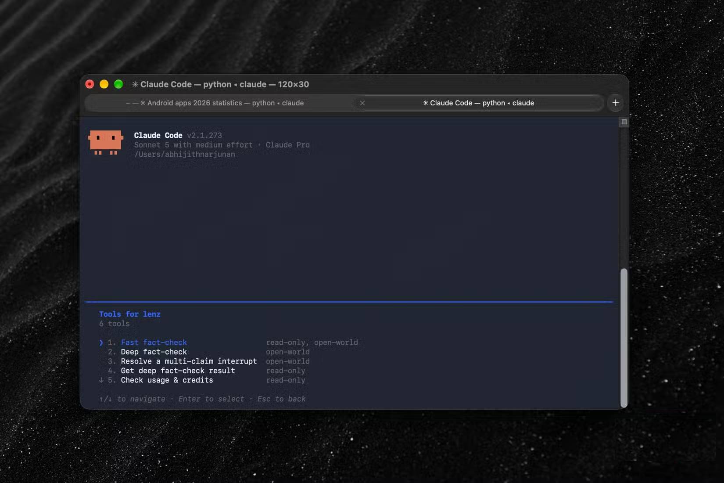
Task: Close the terminal window with the red button
Action: point(90,84)
